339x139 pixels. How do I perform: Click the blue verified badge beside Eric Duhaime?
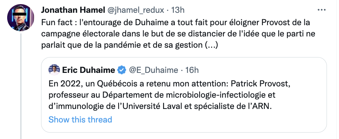coord(122,70)
